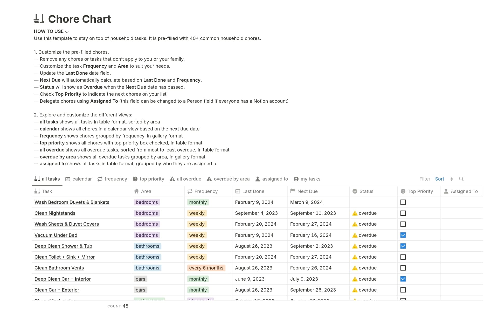The image size is (498, 311).
Task: Open the overdue by area view icon
Action: (x=209, y=179)
